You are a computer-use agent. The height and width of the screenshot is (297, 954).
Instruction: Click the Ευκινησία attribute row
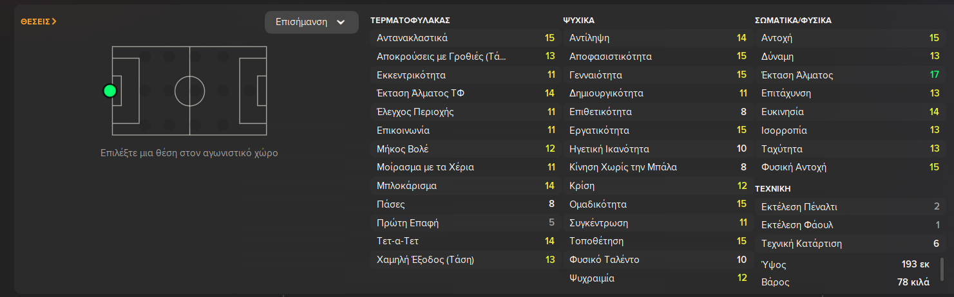tap(849, 113)
